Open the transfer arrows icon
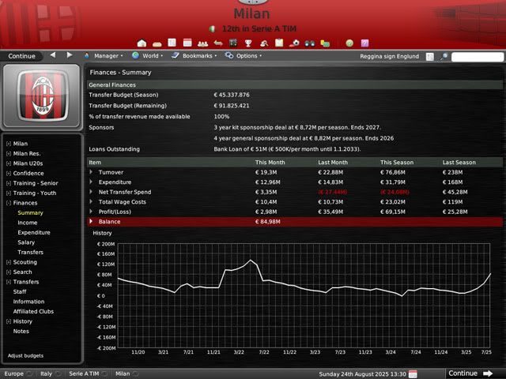506x379 pixels. (x=218, y=43)
